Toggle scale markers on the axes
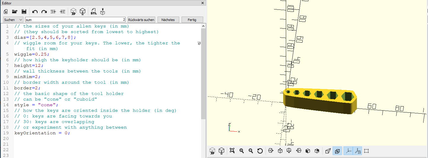The image size is (428, 158). coord(357,151)
